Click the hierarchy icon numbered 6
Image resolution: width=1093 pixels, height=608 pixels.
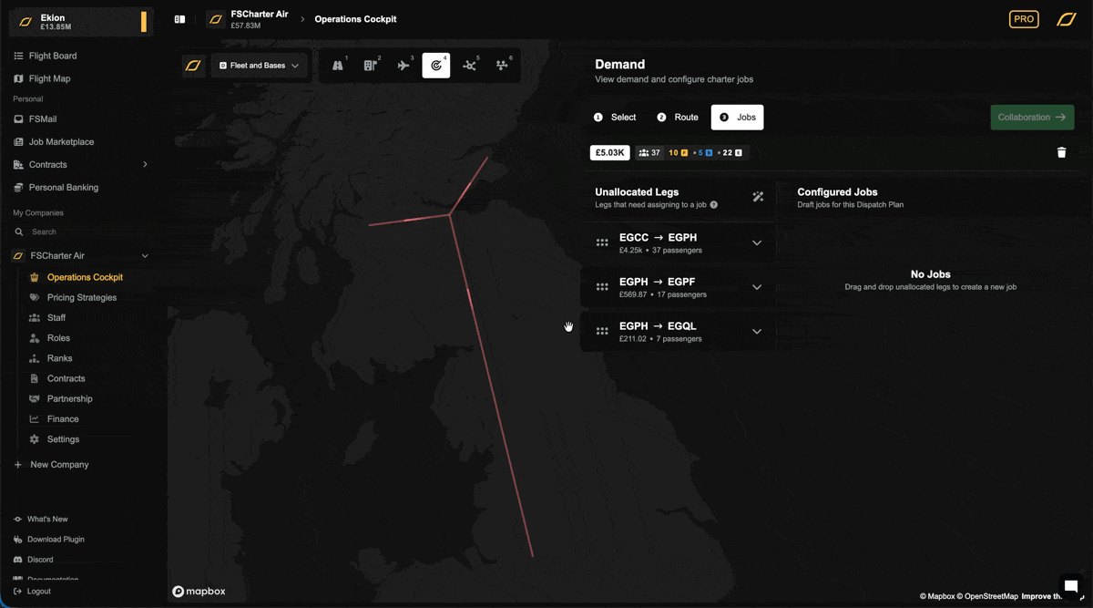coord(502,66)
